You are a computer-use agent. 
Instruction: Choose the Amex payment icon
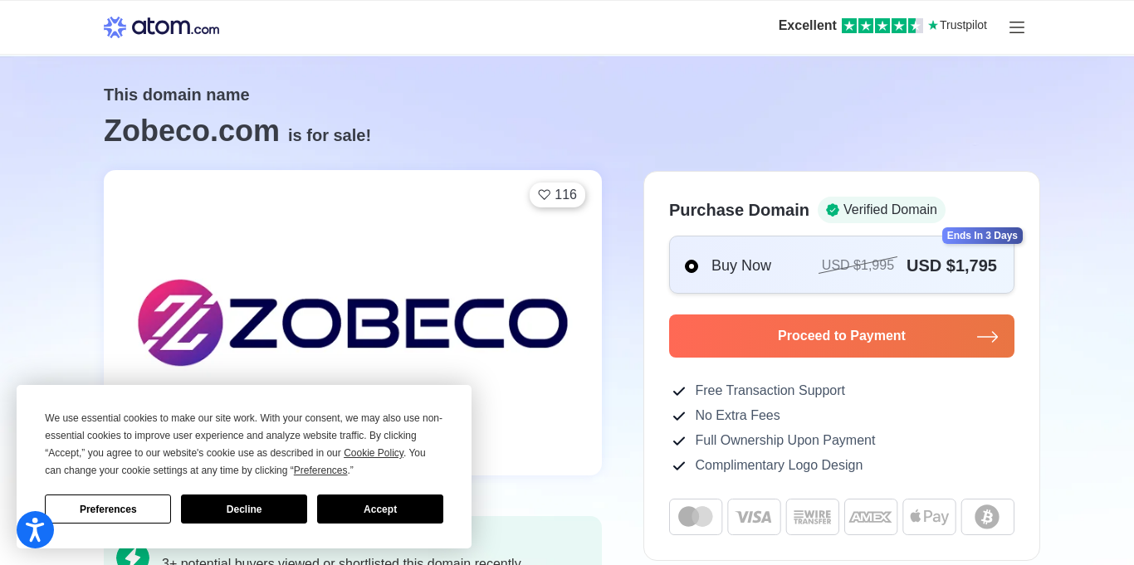pyautogui.click(x=871, y=517)
